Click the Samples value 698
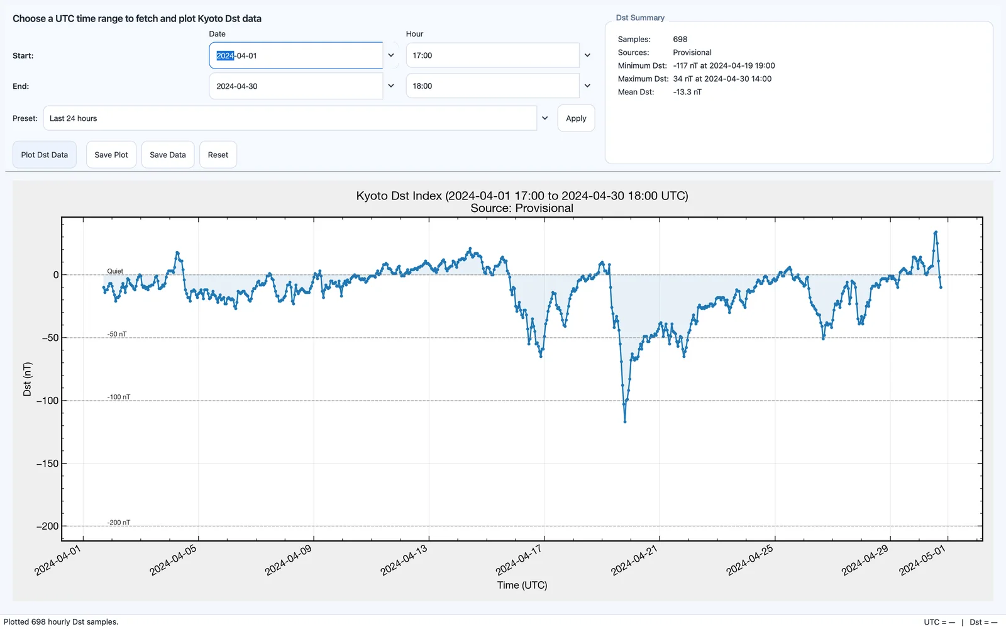Viewport: 1006px width, 629px height. point(680,39)
